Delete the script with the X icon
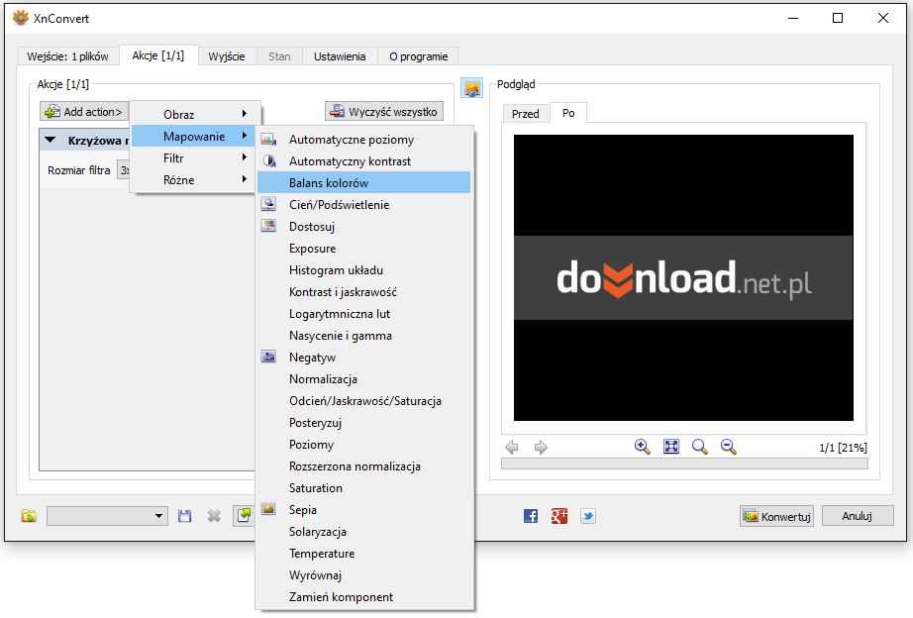The image size is (913, 618). point(214,516)
